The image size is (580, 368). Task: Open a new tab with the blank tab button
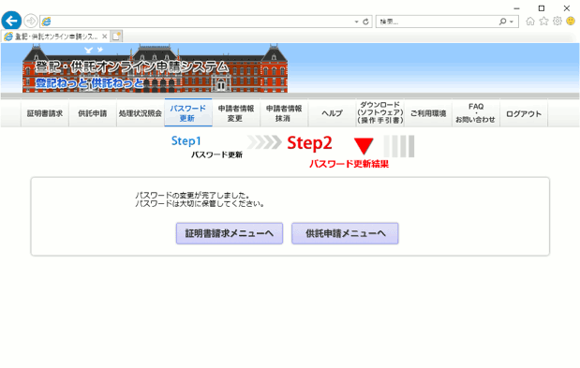pyautogui.click(x=116, y=37)
